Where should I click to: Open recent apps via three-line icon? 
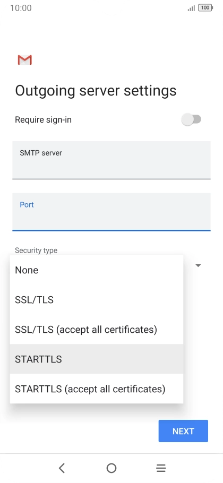pos(161,468)
